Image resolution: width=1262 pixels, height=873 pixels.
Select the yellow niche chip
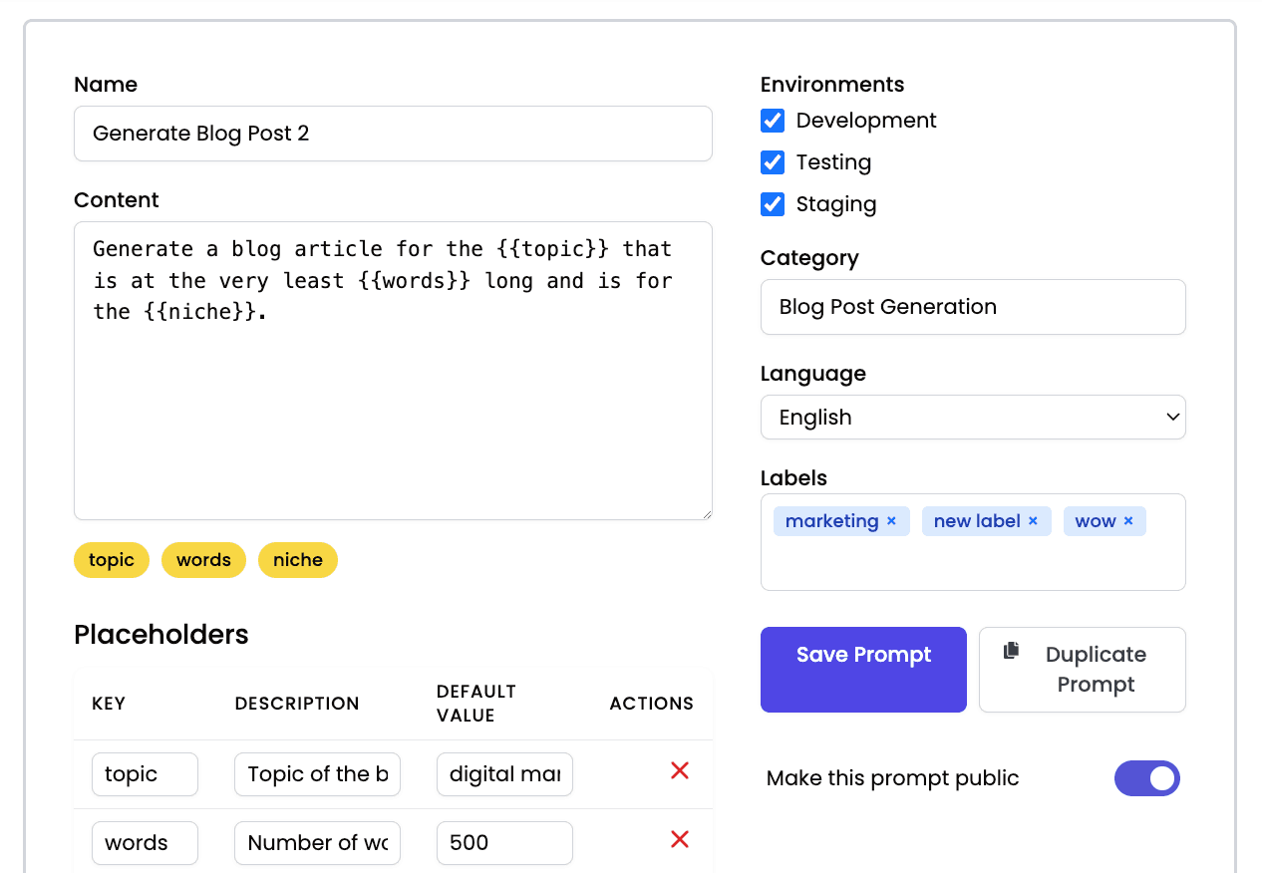[297, 560]
